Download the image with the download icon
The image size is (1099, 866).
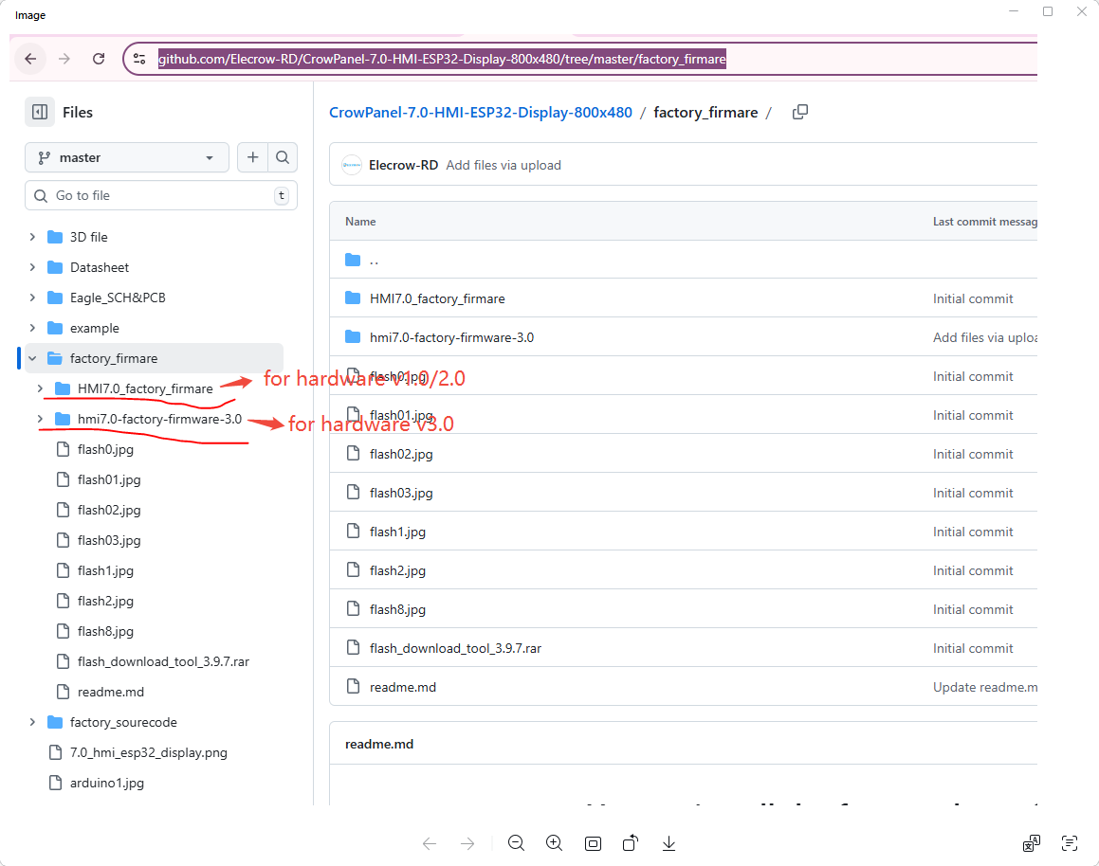[x=669, y=843]
